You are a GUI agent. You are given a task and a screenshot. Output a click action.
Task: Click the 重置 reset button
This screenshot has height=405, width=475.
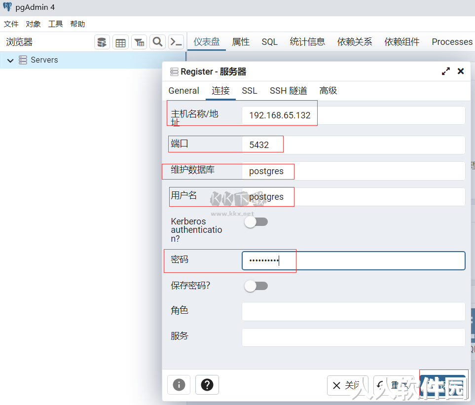[394, 385]
